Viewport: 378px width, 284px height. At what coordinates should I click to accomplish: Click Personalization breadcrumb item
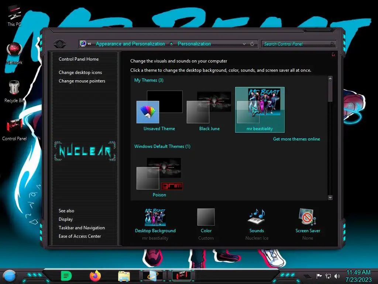click(x=194, y=44)
